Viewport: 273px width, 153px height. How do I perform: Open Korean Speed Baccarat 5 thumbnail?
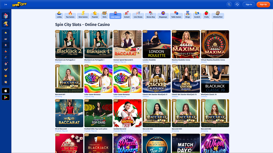tap(127, 44)
